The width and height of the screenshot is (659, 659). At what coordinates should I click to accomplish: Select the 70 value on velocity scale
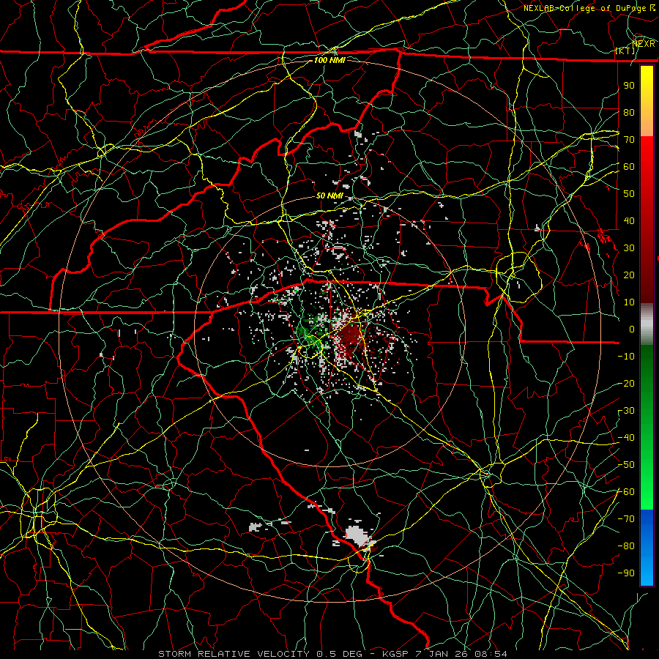point(629,140)
